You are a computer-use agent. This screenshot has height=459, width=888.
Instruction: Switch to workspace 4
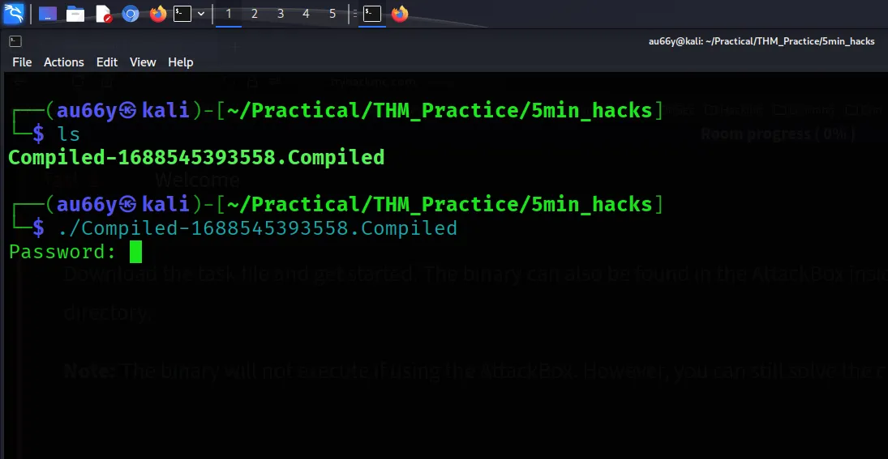tap(306, 14)
